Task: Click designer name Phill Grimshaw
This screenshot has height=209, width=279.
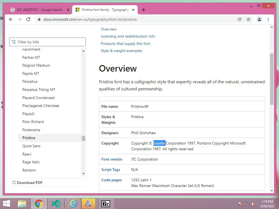Action: (143, 133)
